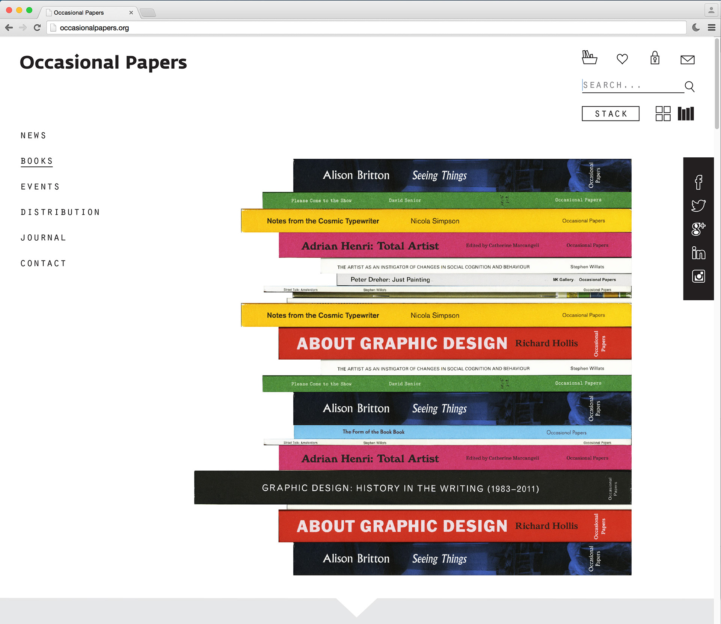Go to the News menu item

33,136
